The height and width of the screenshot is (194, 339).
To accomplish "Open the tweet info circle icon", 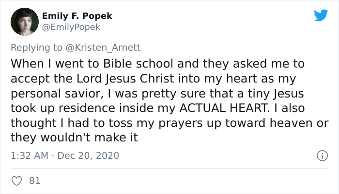I will coord(321,156).
